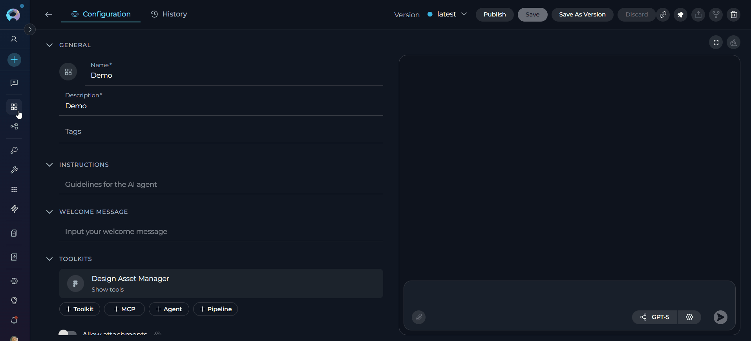Image resolution: width=751 pixels, height=341 pixels.
Task: Click the copy link icon
Action: (663, 15)
